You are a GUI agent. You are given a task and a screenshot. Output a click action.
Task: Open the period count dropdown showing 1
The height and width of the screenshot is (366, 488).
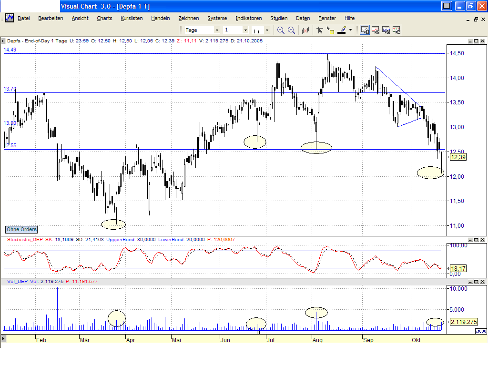click(246, 30)
